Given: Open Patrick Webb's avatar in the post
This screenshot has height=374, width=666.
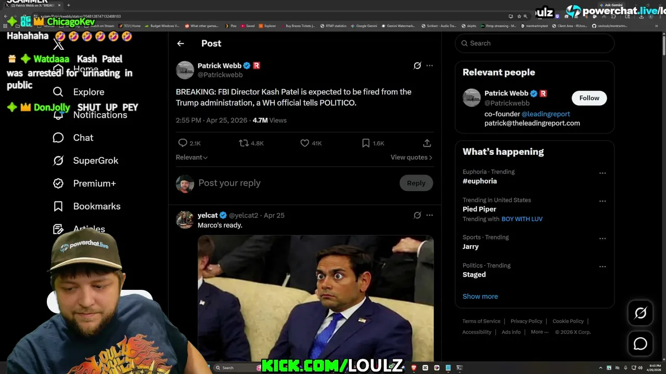Looking at the screenshot, I should 185,70.
